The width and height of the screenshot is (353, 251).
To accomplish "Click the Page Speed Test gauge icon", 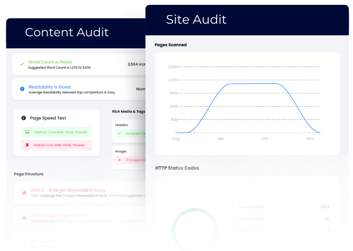I will 23,118.
